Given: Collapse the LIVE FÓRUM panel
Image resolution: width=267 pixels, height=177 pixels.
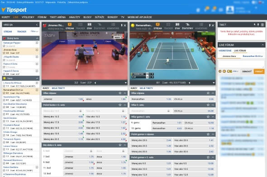Looking at the screenshot, I should [262, 45].
